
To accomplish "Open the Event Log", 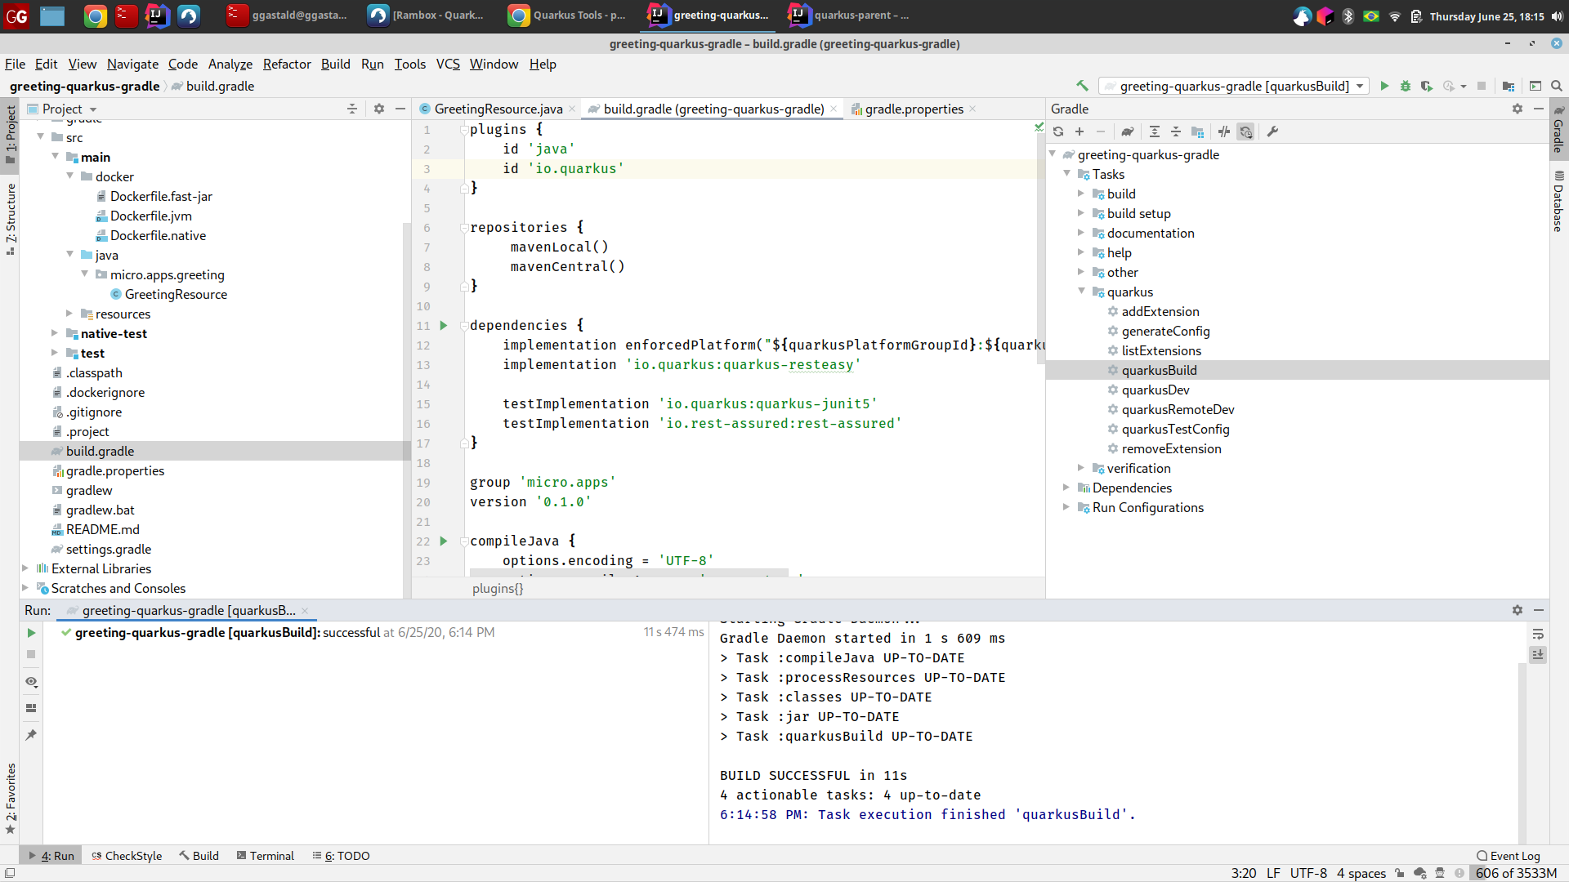I will (1513, 856).
